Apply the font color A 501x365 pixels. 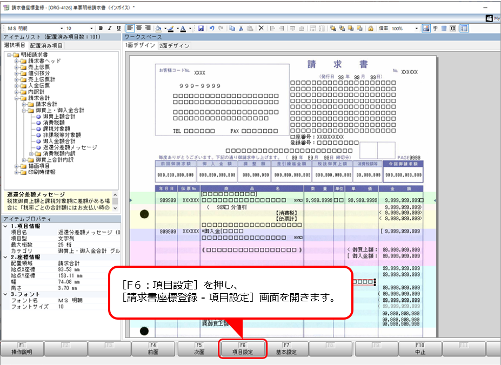click(x=183, y=29)
